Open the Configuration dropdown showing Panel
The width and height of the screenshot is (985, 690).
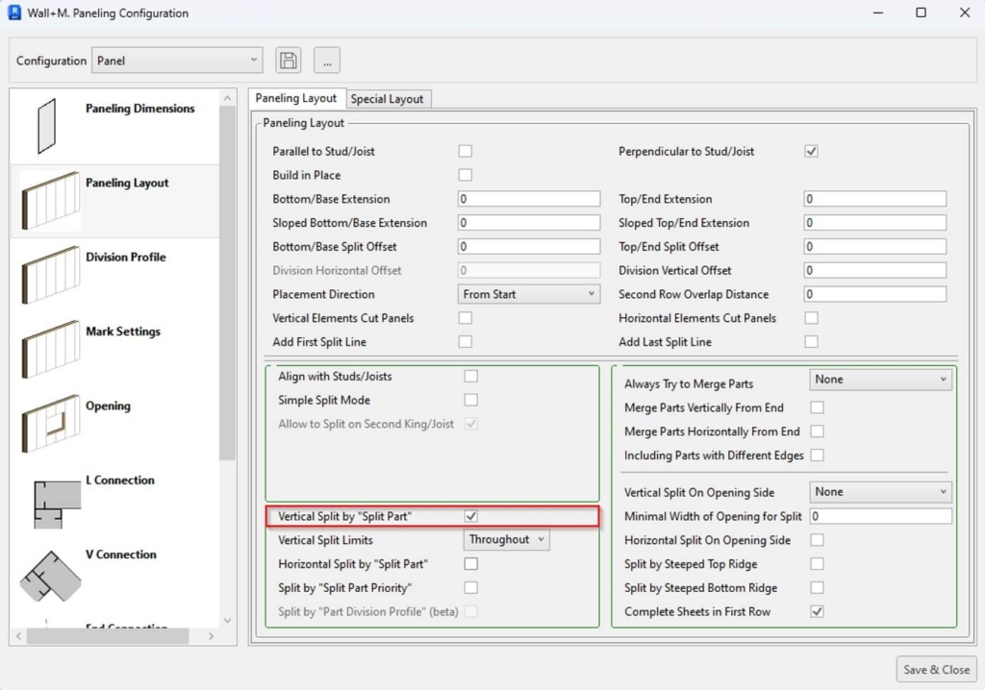pyautogui.click(x=177, y=61)
